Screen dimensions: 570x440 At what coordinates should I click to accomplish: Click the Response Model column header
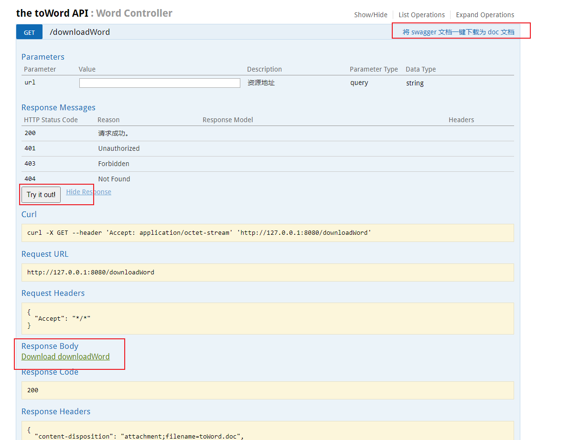coord(227,120)
